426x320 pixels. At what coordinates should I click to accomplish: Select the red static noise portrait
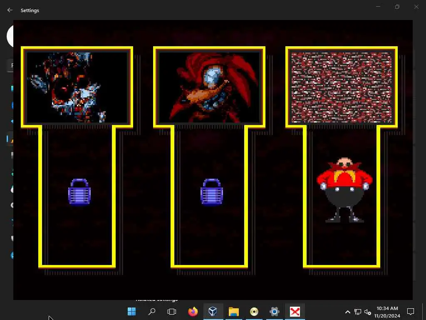pos(342,87)
